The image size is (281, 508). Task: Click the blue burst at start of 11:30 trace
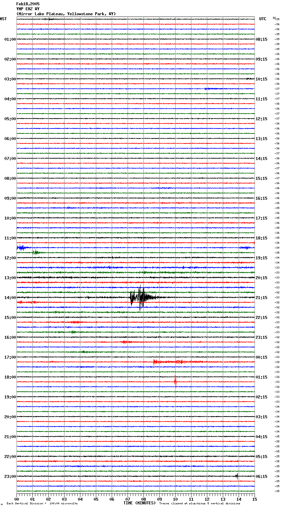tap(23, 247)
